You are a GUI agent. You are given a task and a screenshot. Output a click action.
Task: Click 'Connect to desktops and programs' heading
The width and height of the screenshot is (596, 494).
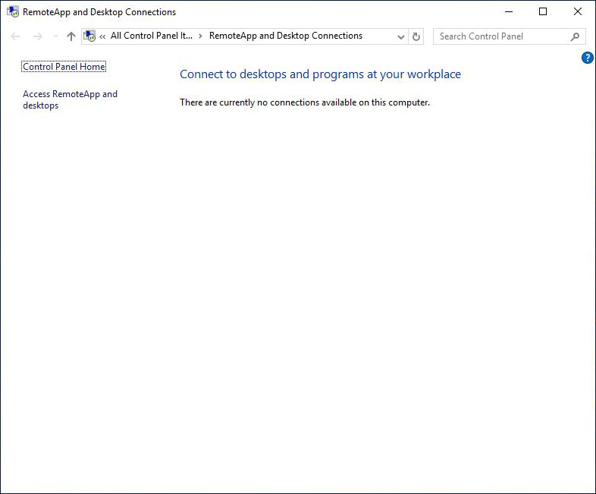(x=320, y=74)
